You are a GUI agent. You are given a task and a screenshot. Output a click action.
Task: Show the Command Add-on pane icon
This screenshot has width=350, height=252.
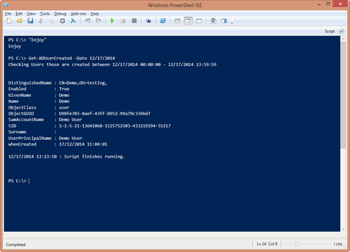224,21
